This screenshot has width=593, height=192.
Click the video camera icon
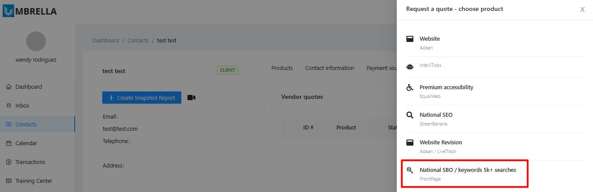pos(191,98)
